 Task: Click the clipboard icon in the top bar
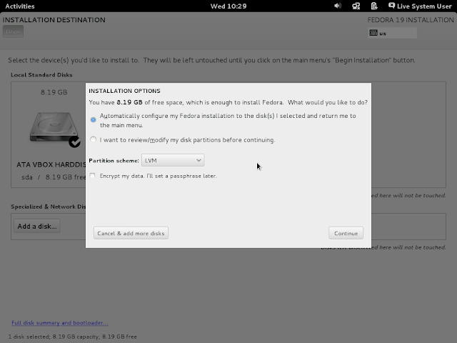374,6
